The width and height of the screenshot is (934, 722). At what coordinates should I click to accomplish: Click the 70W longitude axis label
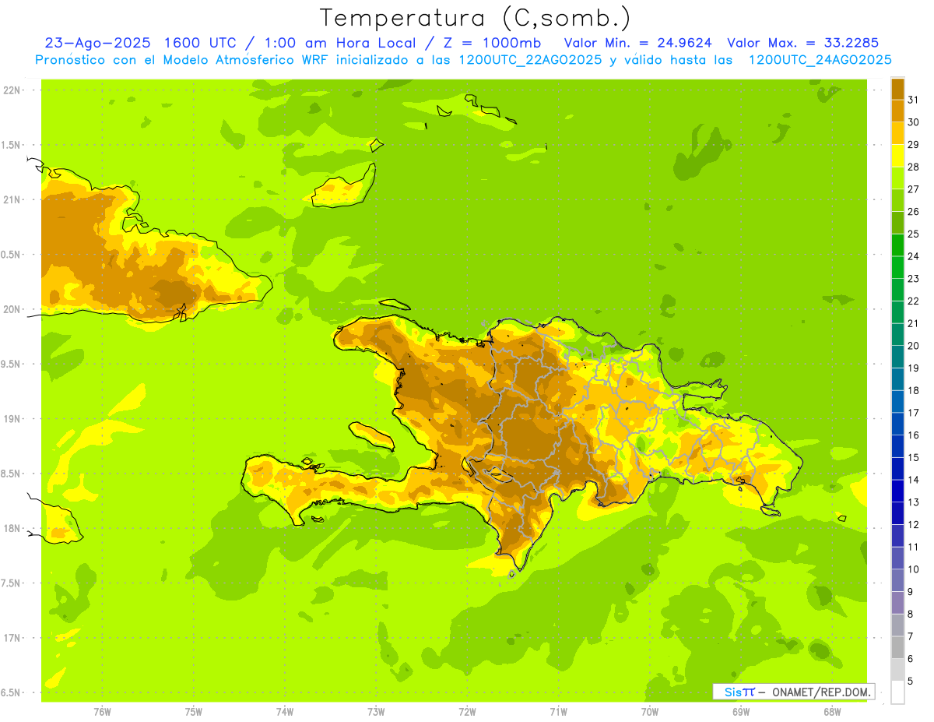point(650,712)
